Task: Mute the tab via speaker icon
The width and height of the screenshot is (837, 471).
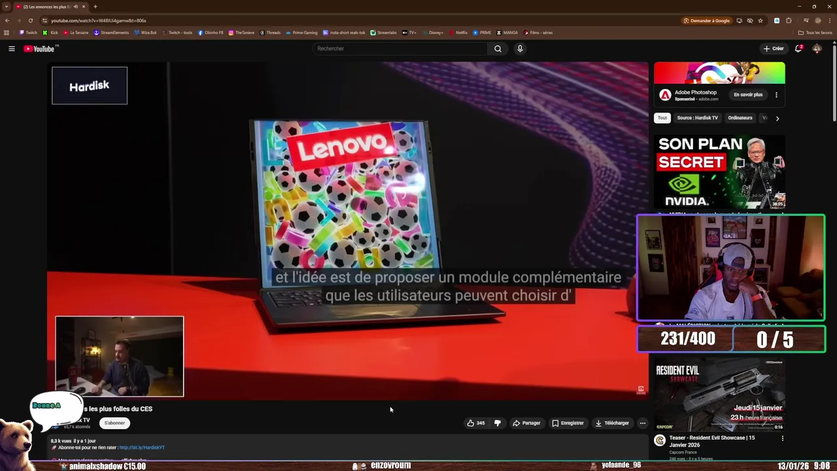Action: tap(75, 7)
